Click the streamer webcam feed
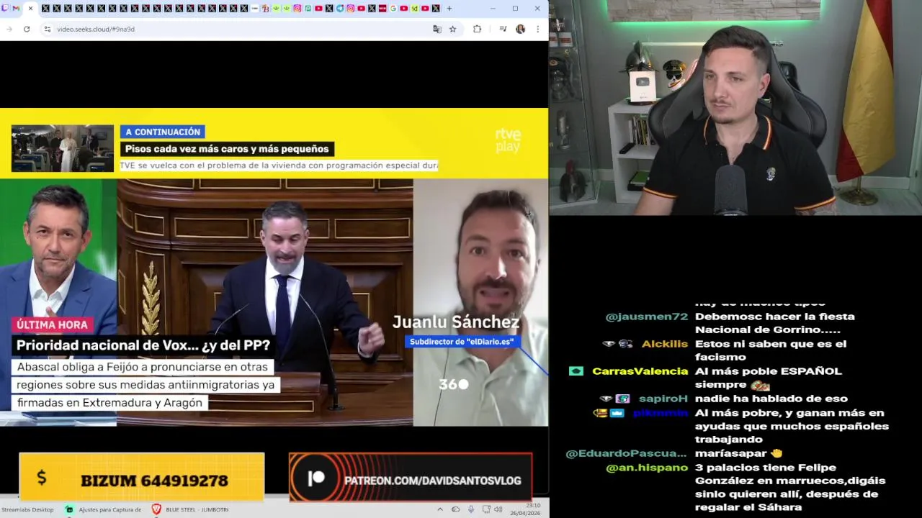The width and height of the screenshot is (922, 518). click(x=735, y=107)
